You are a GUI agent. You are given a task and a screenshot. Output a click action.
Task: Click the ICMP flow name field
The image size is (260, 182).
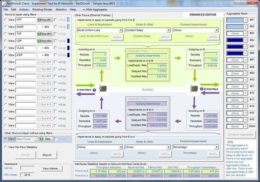(26, 55)
